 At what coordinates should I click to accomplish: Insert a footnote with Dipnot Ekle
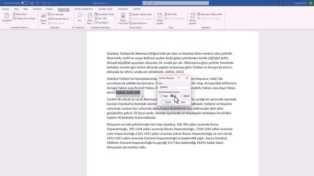[43, 19]
